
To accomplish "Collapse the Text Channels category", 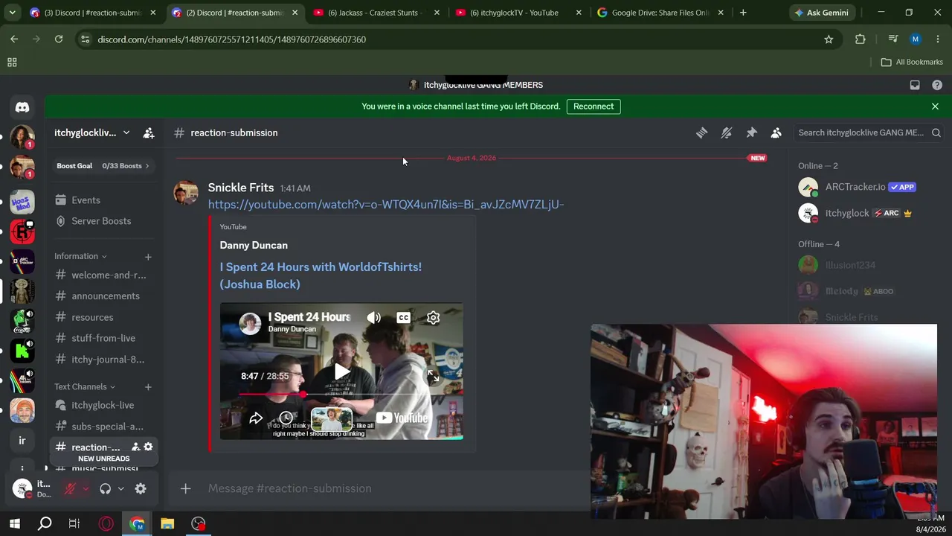I will tap(85, 387).
